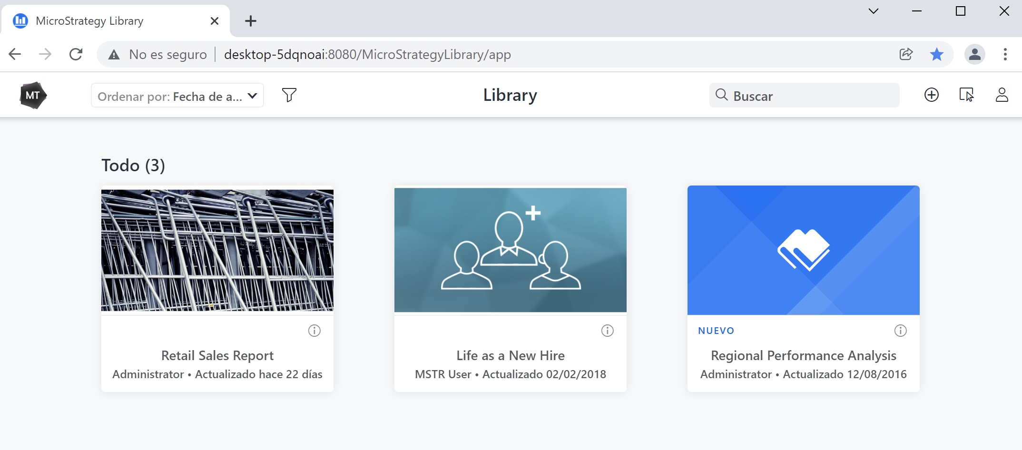Image resolution: width=1022 pixels, height=450 pixels.
Task: Click the Retail Sales Report title
Action: [217, 356]
